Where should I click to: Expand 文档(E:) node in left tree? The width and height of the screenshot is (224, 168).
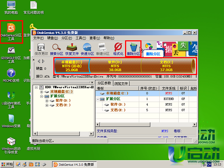coord(47,105)
